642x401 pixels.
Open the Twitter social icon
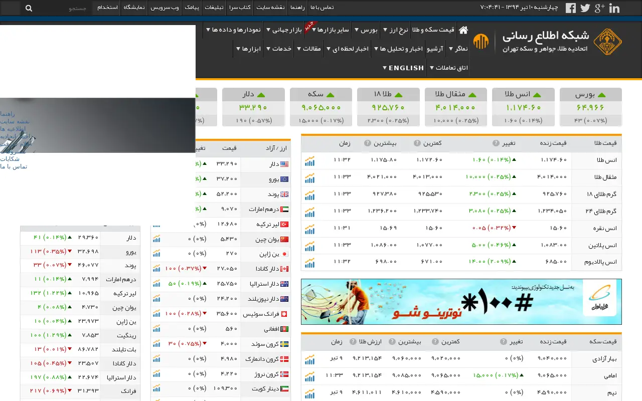(585, 8)
